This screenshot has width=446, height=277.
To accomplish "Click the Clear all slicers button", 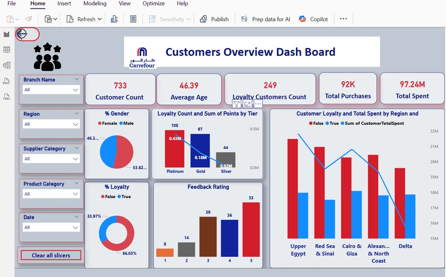I will click(51, 255).
